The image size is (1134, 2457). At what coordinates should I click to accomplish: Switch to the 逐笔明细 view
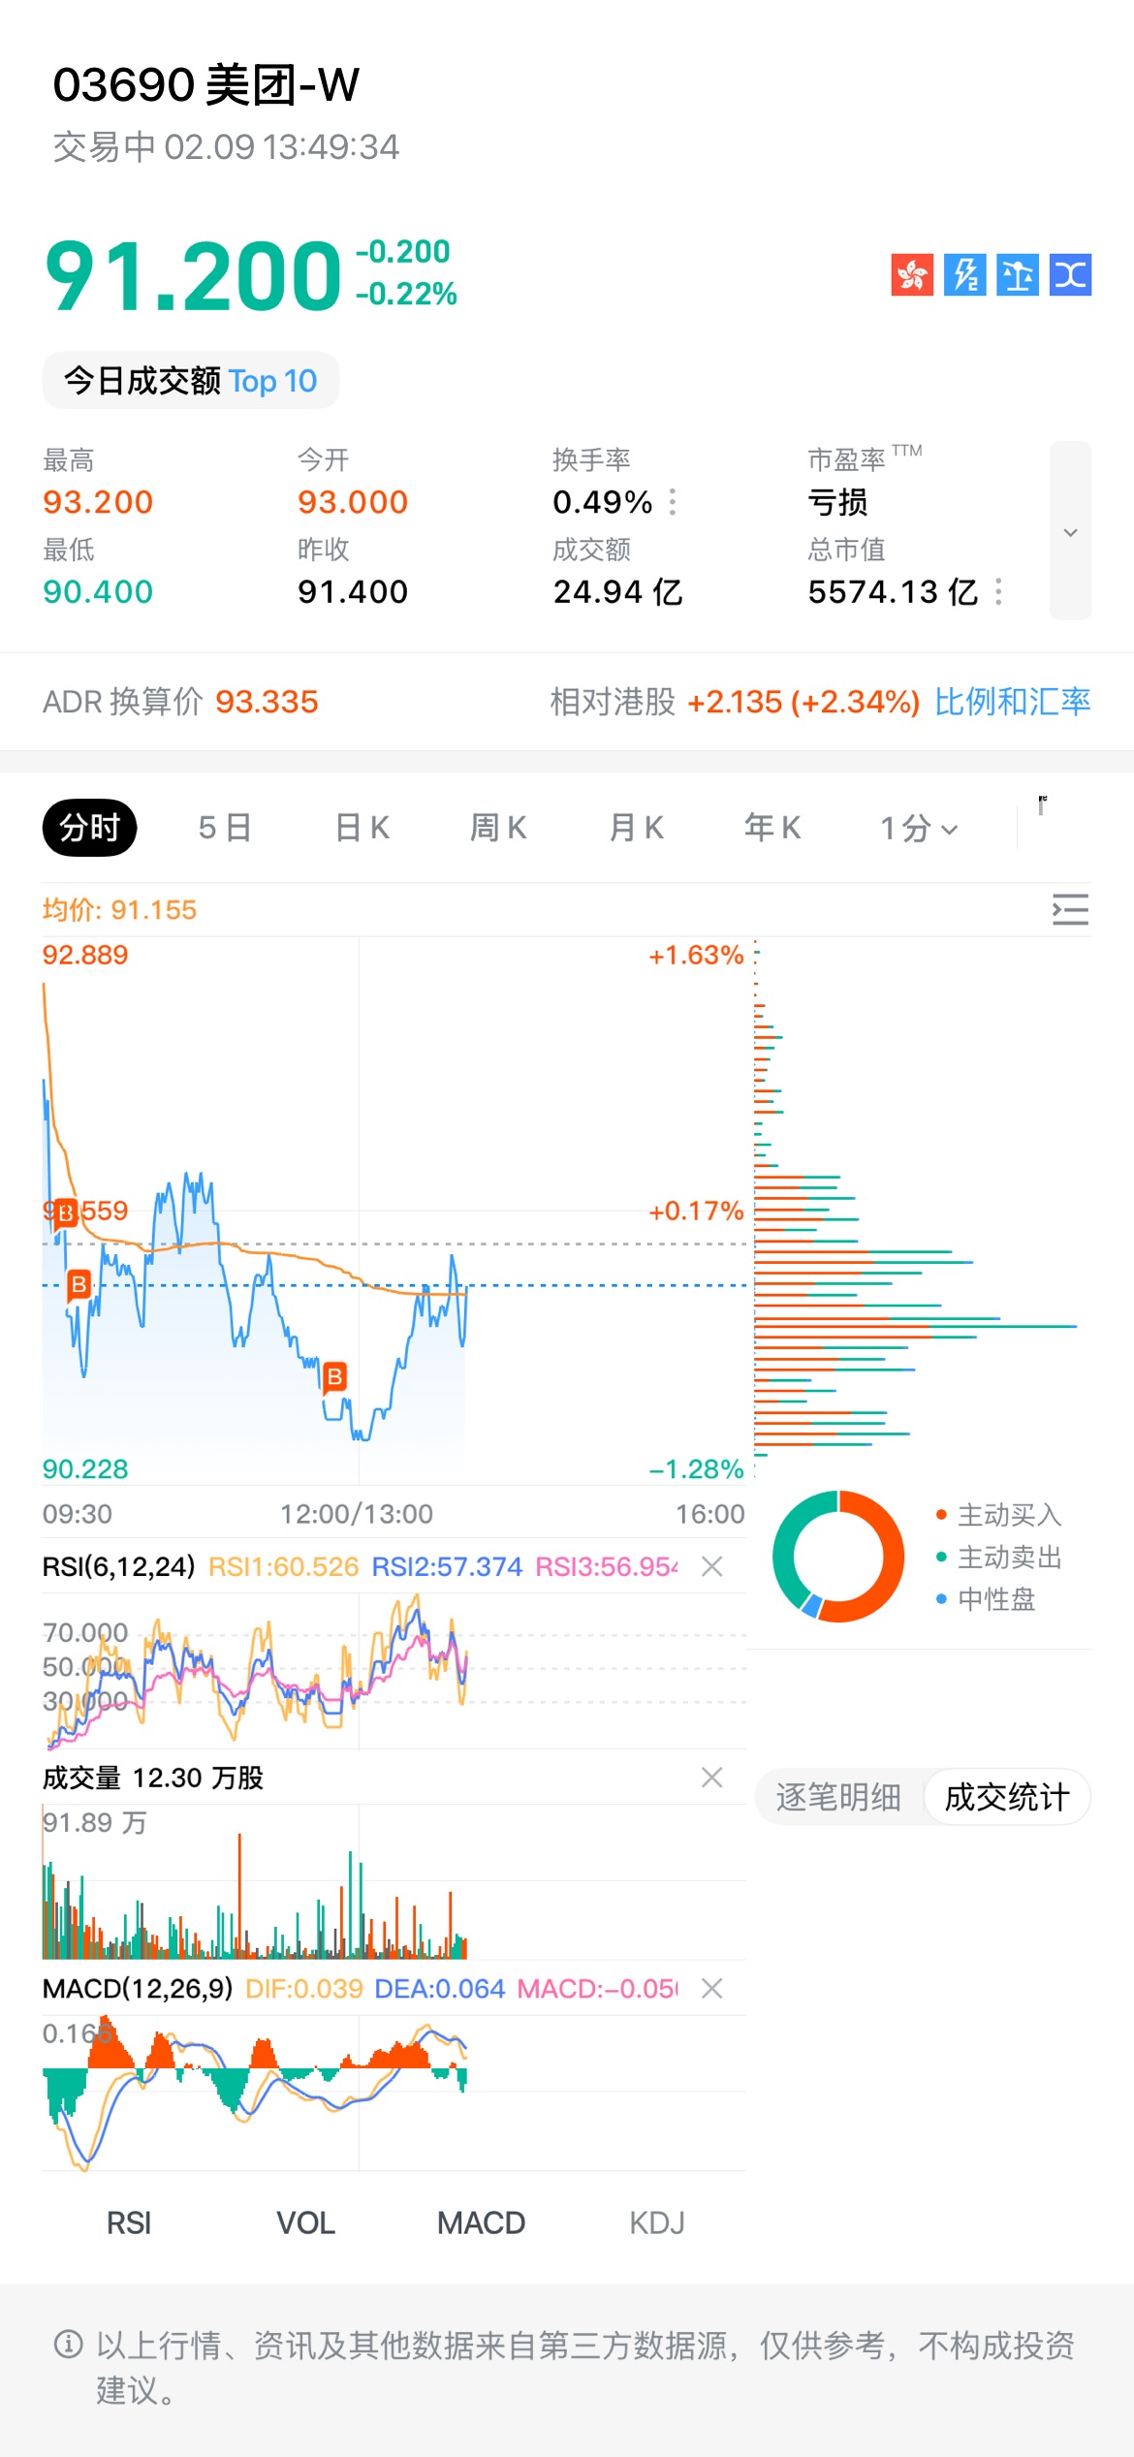click(x=838, y=1797)
